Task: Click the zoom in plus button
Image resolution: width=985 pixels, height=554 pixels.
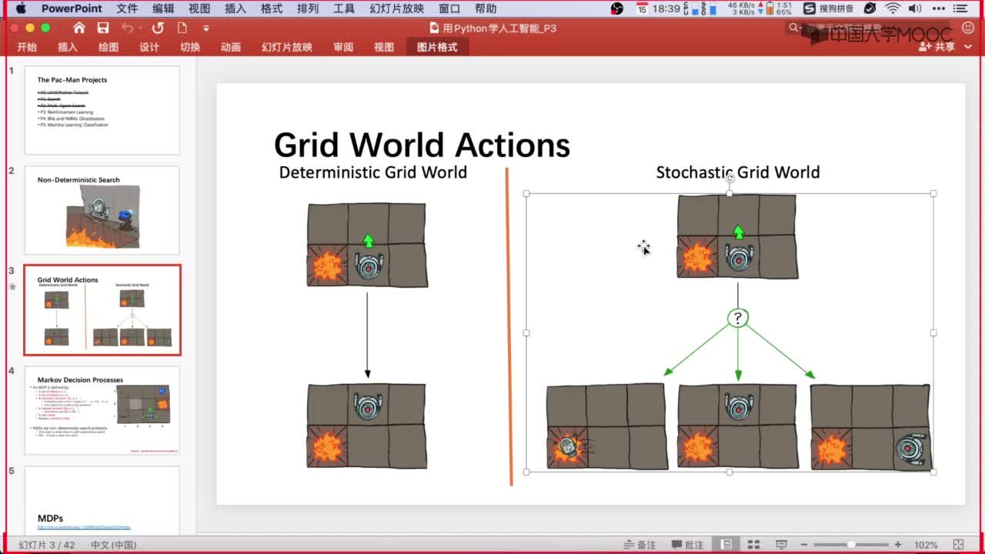Action: tap(897, 545)
